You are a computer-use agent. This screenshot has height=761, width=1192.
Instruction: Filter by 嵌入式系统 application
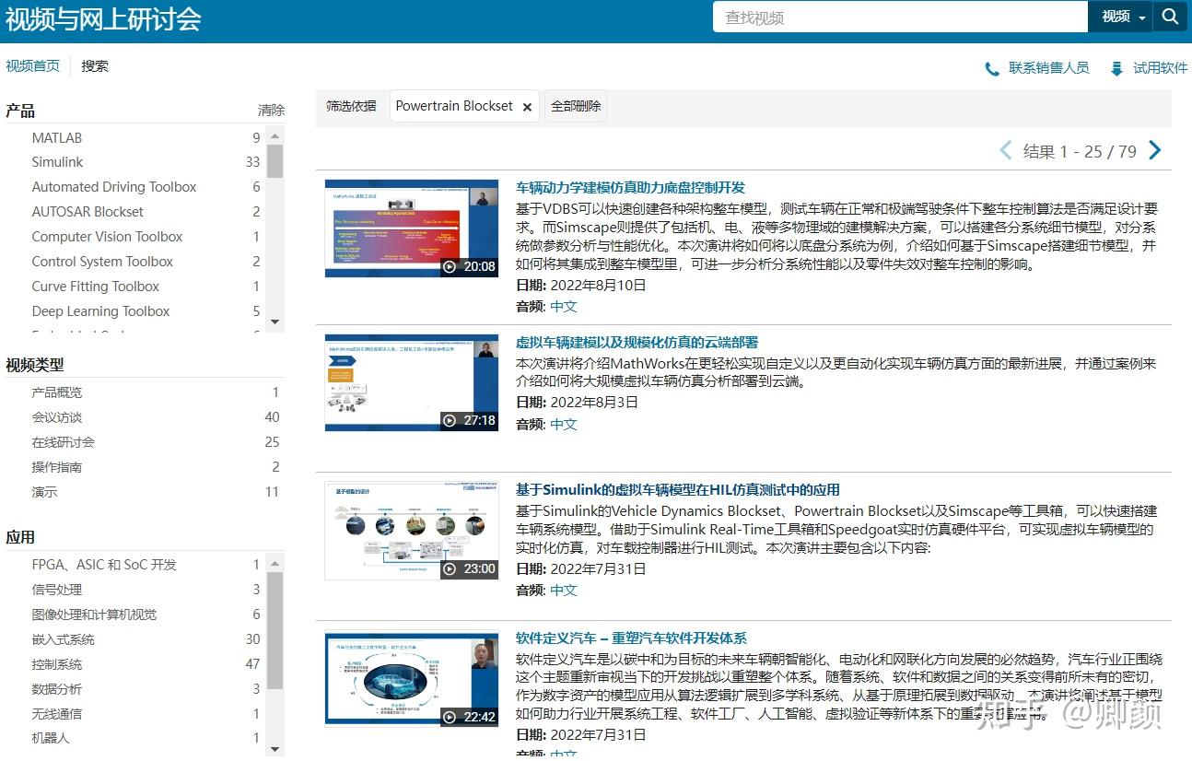click(64, 639)
